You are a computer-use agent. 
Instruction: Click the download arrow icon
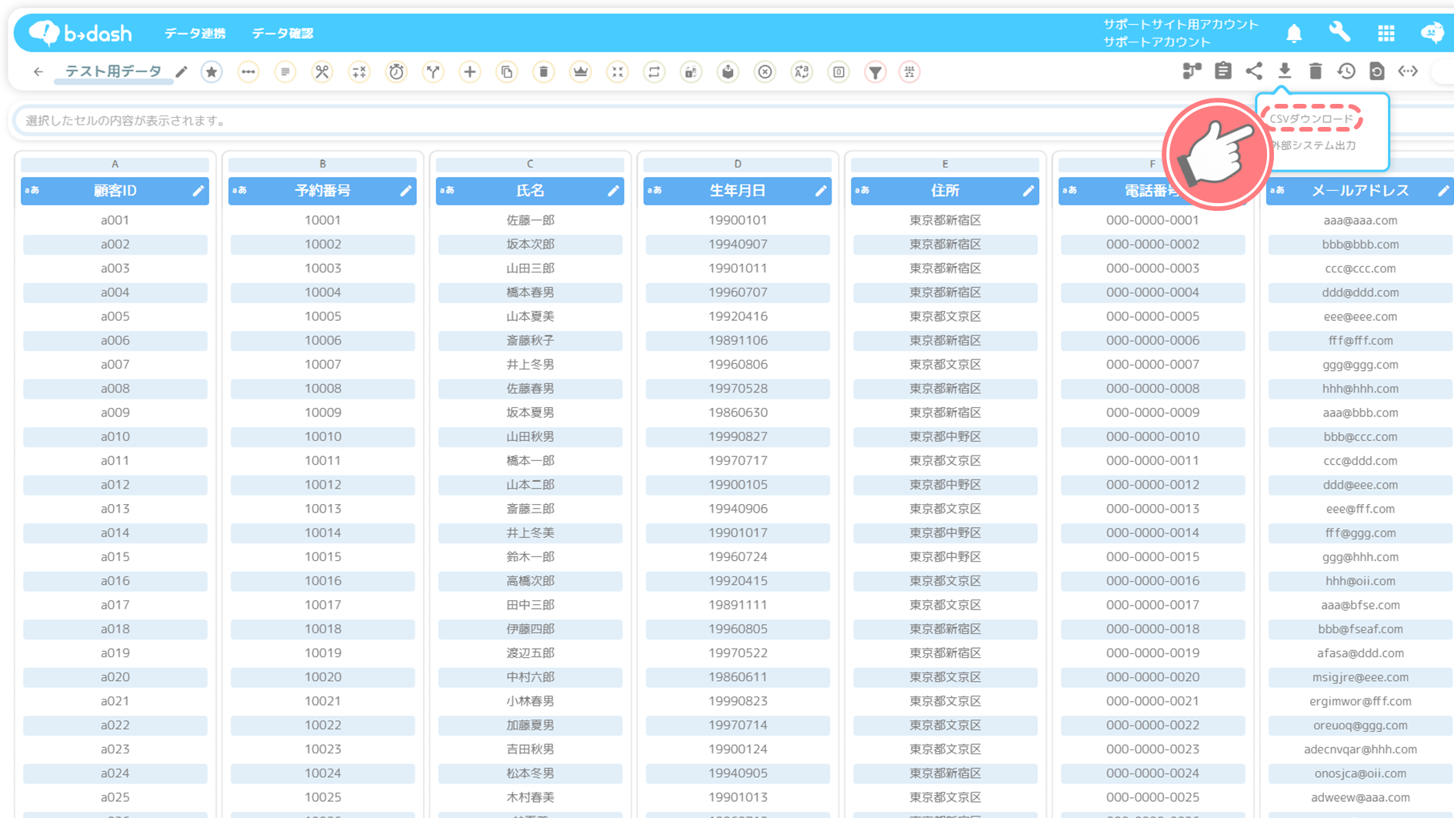(x=1285, y=72)
